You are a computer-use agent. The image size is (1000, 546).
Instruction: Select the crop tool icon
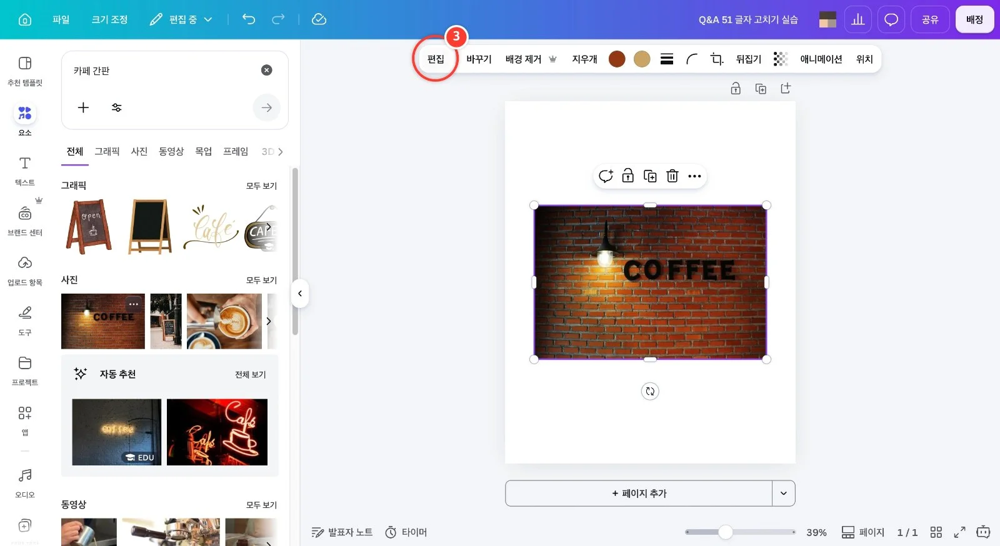pos(717,59)
